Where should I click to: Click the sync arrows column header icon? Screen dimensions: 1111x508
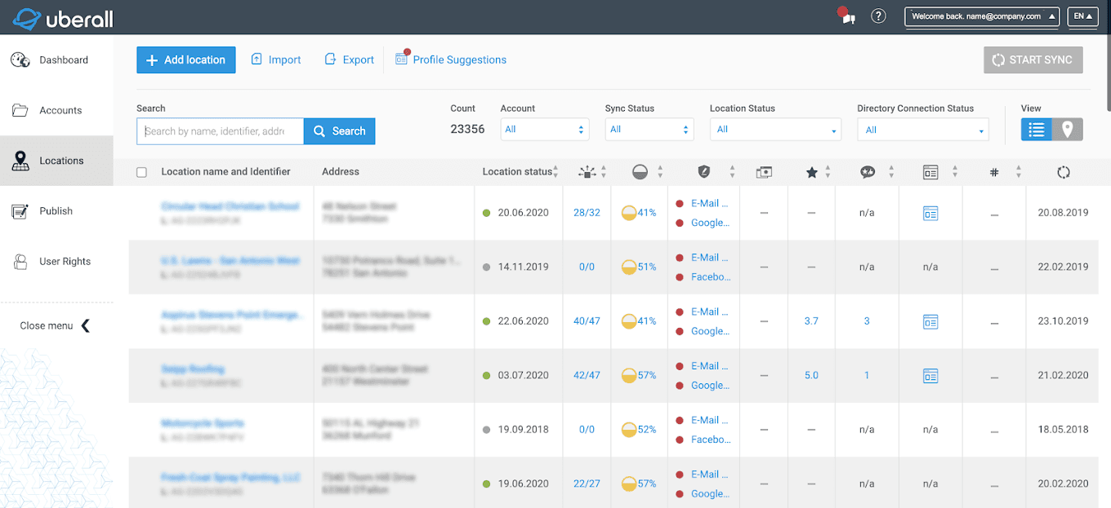1063,172
